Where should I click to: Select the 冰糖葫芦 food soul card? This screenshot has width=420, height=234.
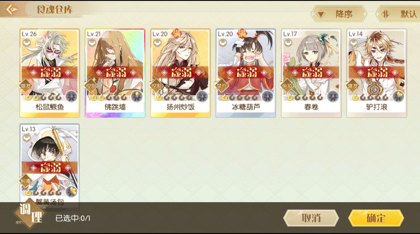(246, 73)
